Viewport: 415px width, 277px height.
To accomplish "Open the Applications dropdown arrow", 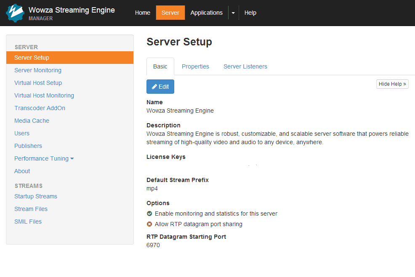I will [233, 13].
